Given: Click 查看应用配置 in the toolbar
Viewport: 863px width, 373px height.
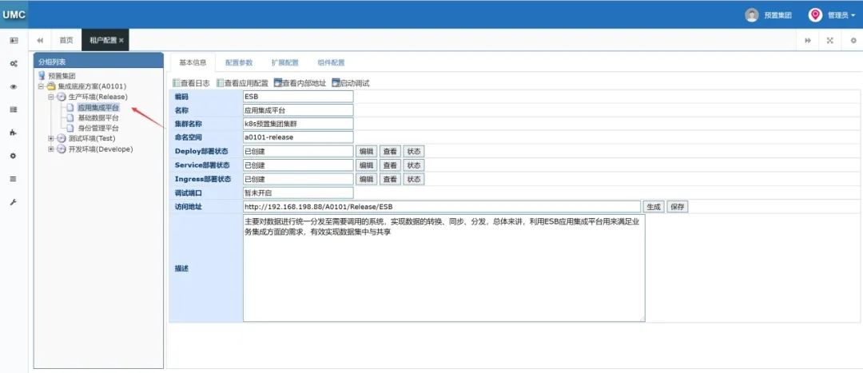Looking at the screenshot, I should (x=242, y=83).
